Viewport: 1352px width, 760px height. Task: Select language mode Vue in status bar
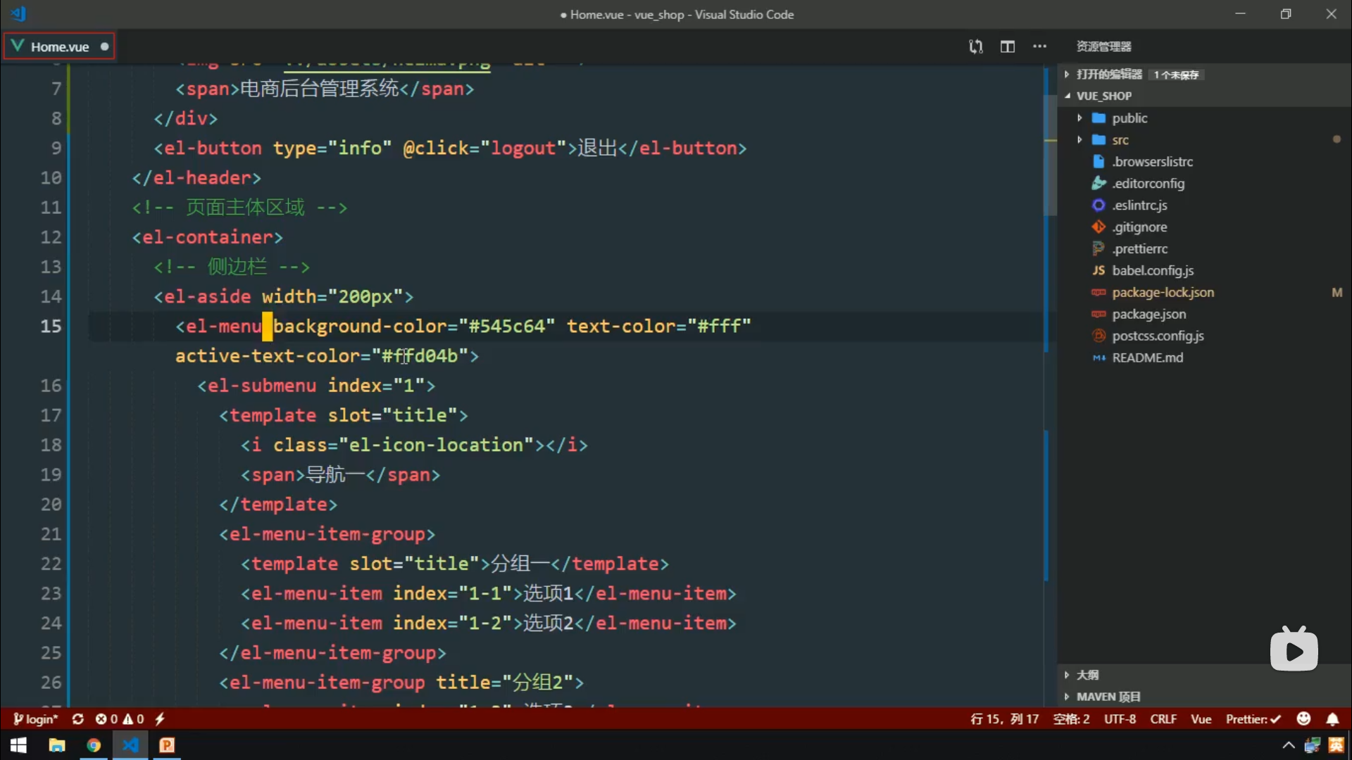coord(1201,718)
